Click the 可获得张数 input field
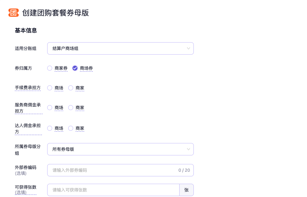The image size is (307, 197). point(113,190)
